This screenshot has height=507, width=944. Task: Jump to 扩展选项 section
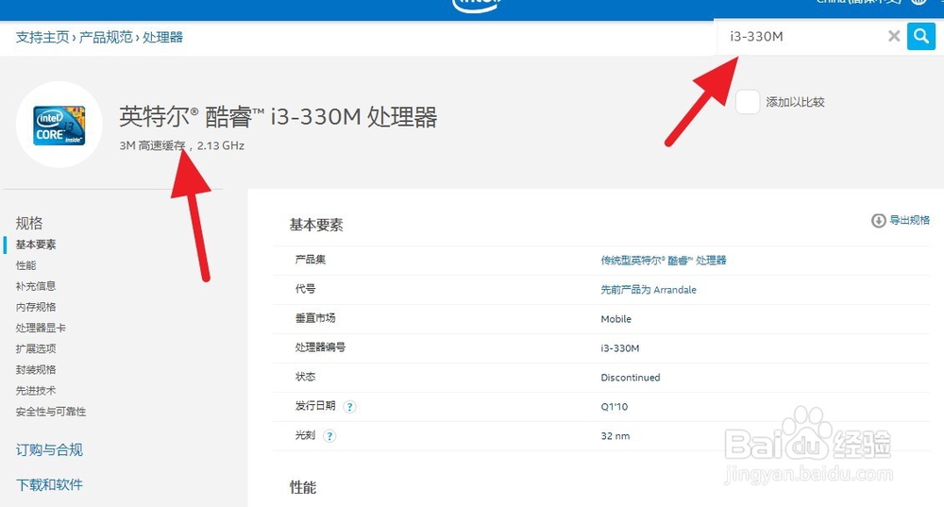36,348
